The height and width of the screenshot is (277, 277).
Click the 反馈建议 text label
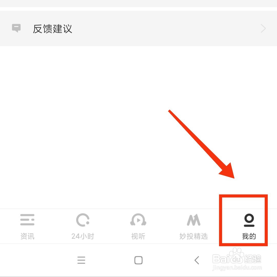click(53, 29)
